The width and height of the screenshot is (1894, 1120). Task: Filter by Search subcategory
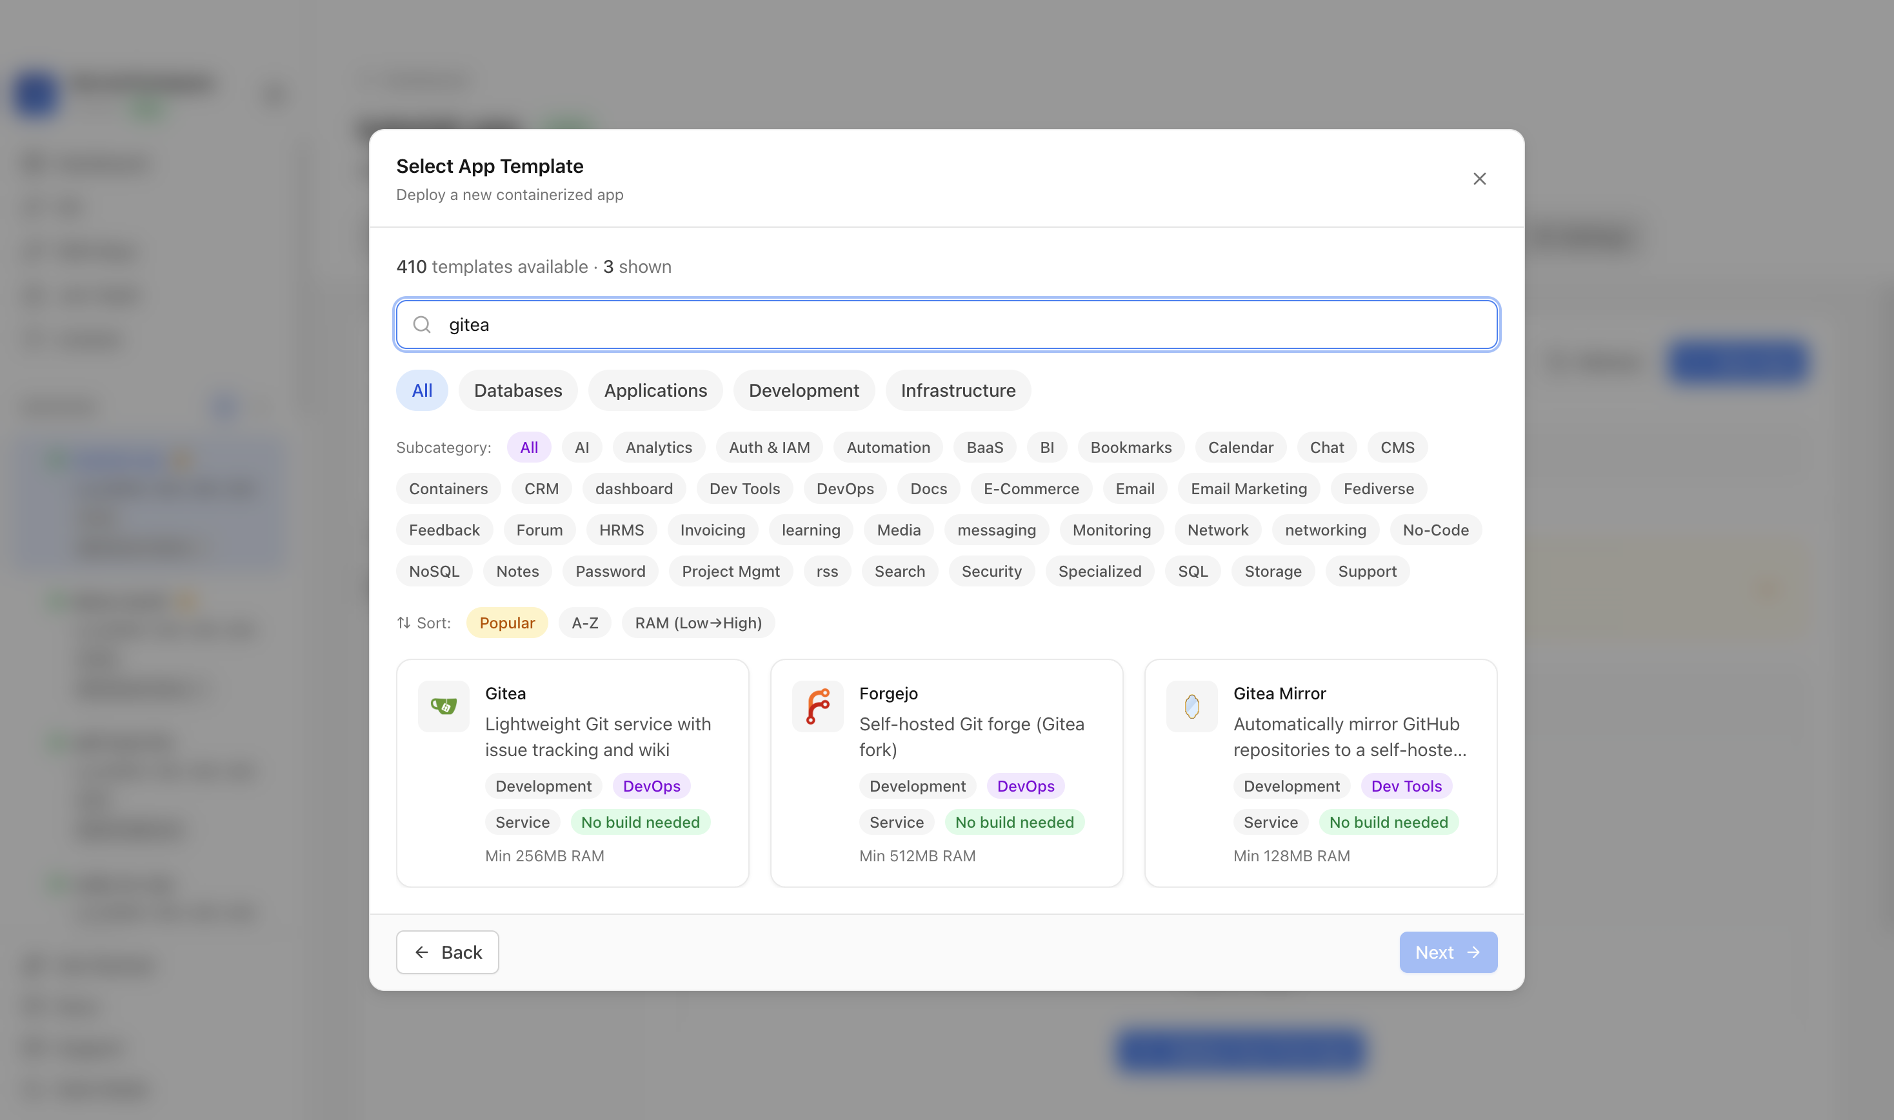pos(899,572)
